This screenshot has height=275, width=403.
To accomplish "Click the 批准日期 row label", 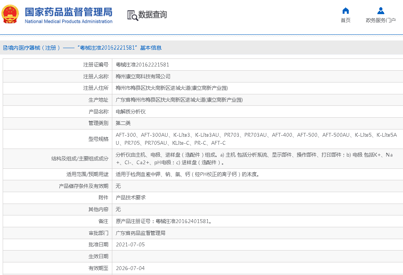I will tap(99, 245).
